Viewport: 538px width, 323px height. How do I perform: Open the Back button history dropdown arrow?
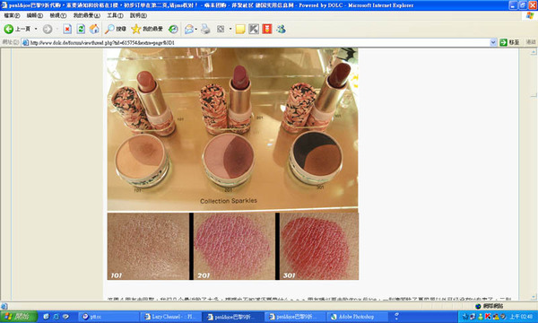click(x=36, y=30)
